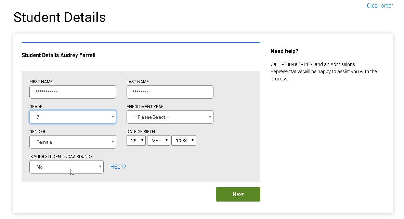404x219 pixels.
Task: Click the LAST NAME input field
Action: point(170,92)
